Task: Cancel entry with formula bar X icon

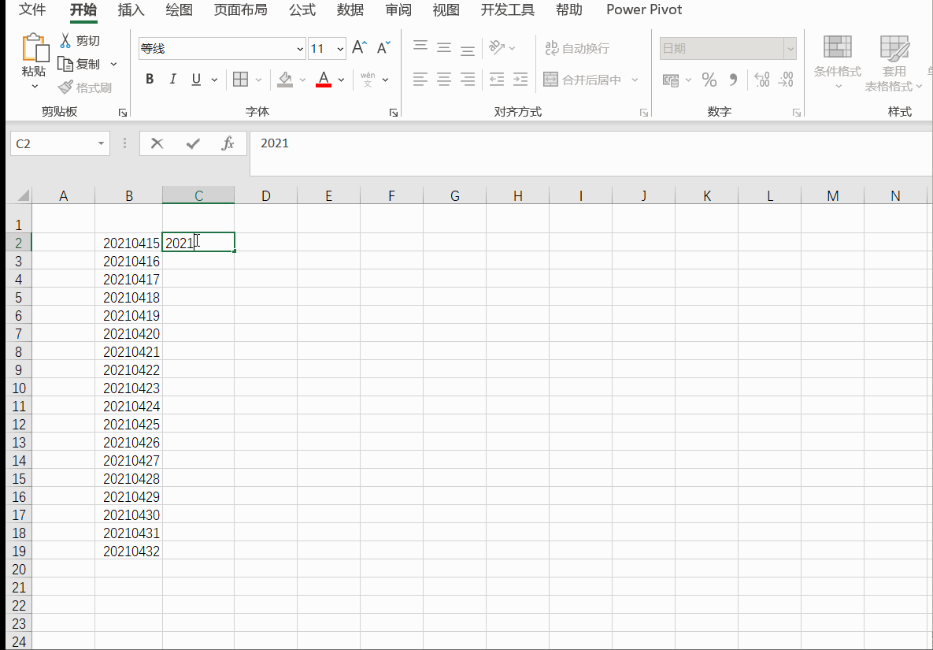Action: tap(157, 143)
